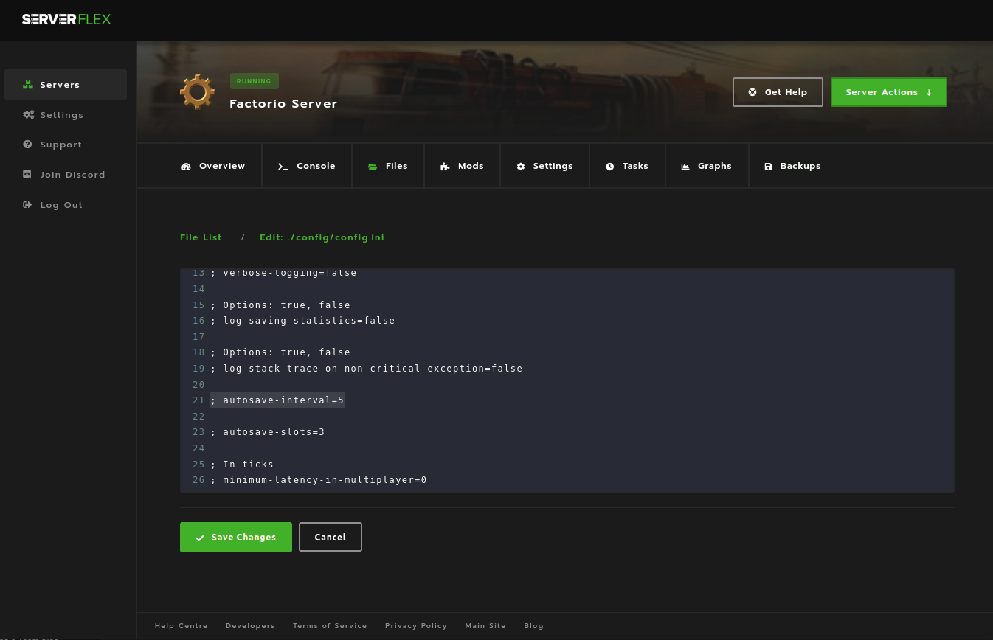Click the Save Changes checkmark icon
Image resolution: width=993 pixels, height=640 pixels.
tap(200, 538)
